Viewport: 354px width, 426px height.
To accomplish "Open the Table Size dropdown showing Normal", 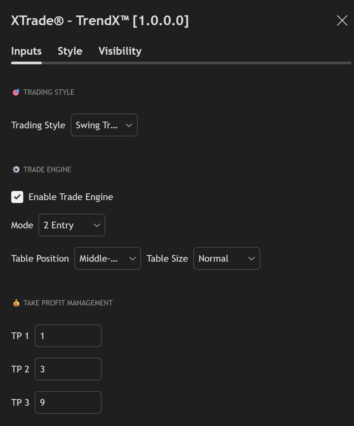I will [x=227, y=258].
